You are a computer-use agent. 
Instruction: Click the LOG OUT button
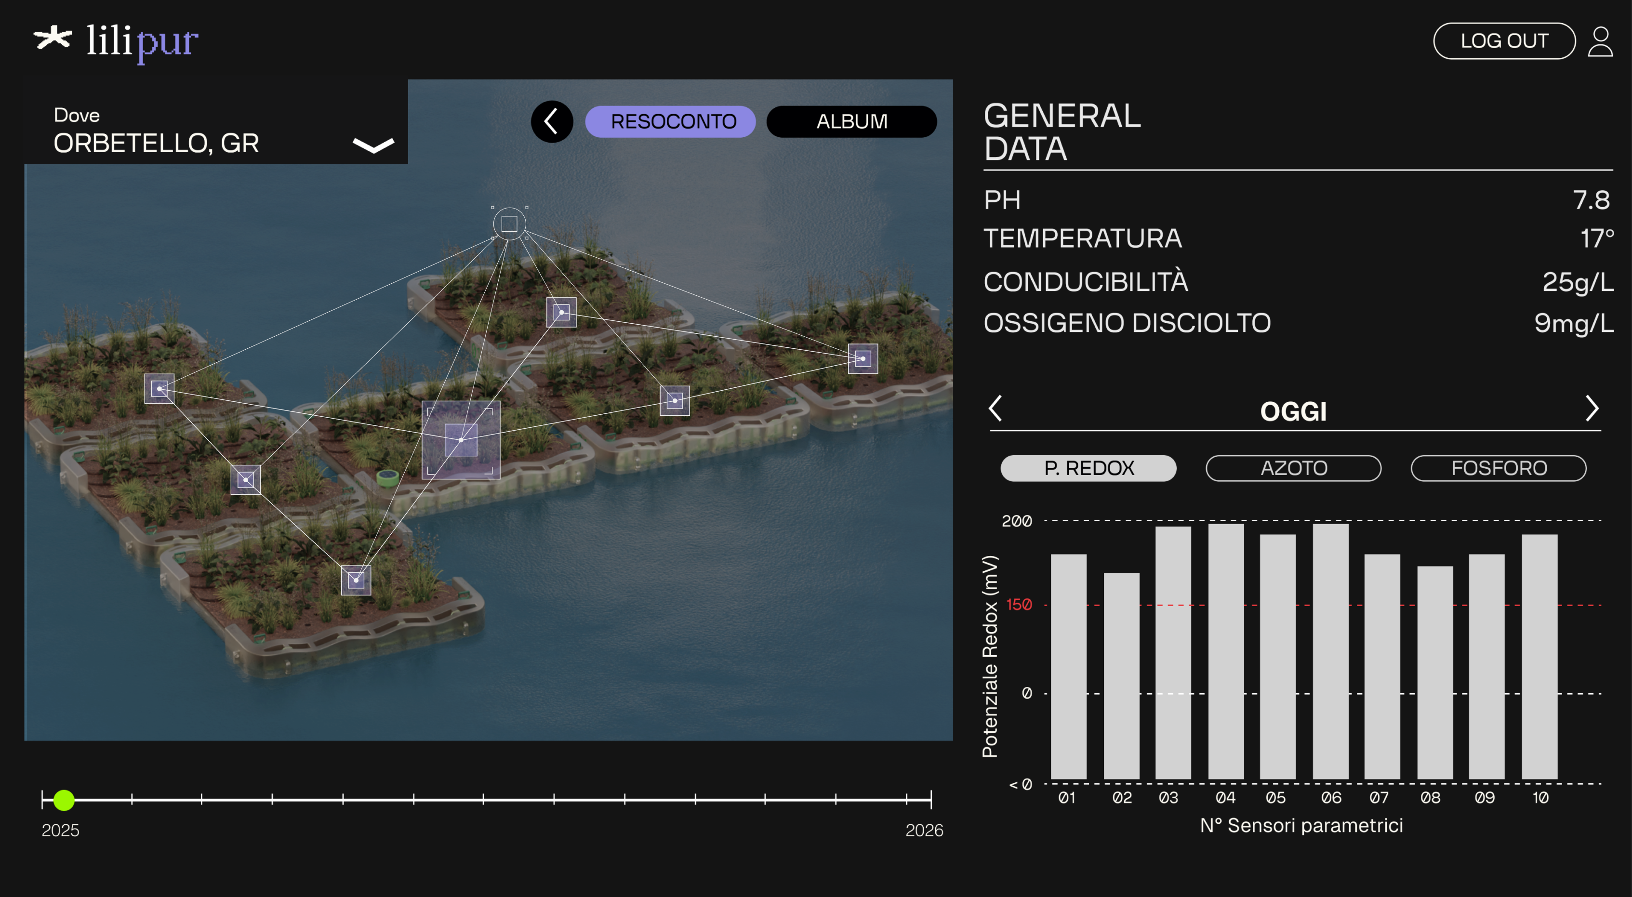1504,41
